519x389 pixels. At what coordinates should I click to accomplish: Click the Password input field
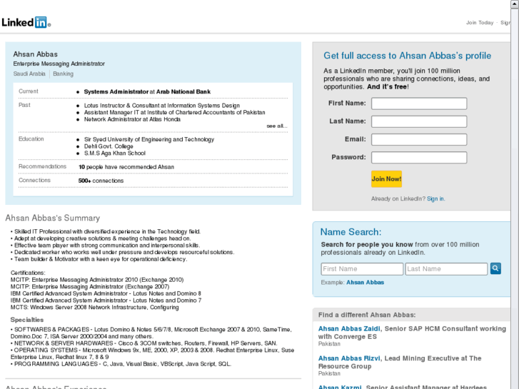pos(419,158)
